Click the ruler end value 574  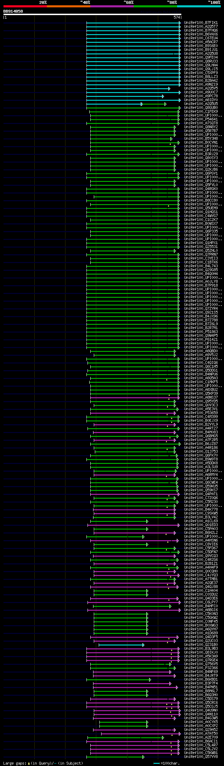coord(177,17)
